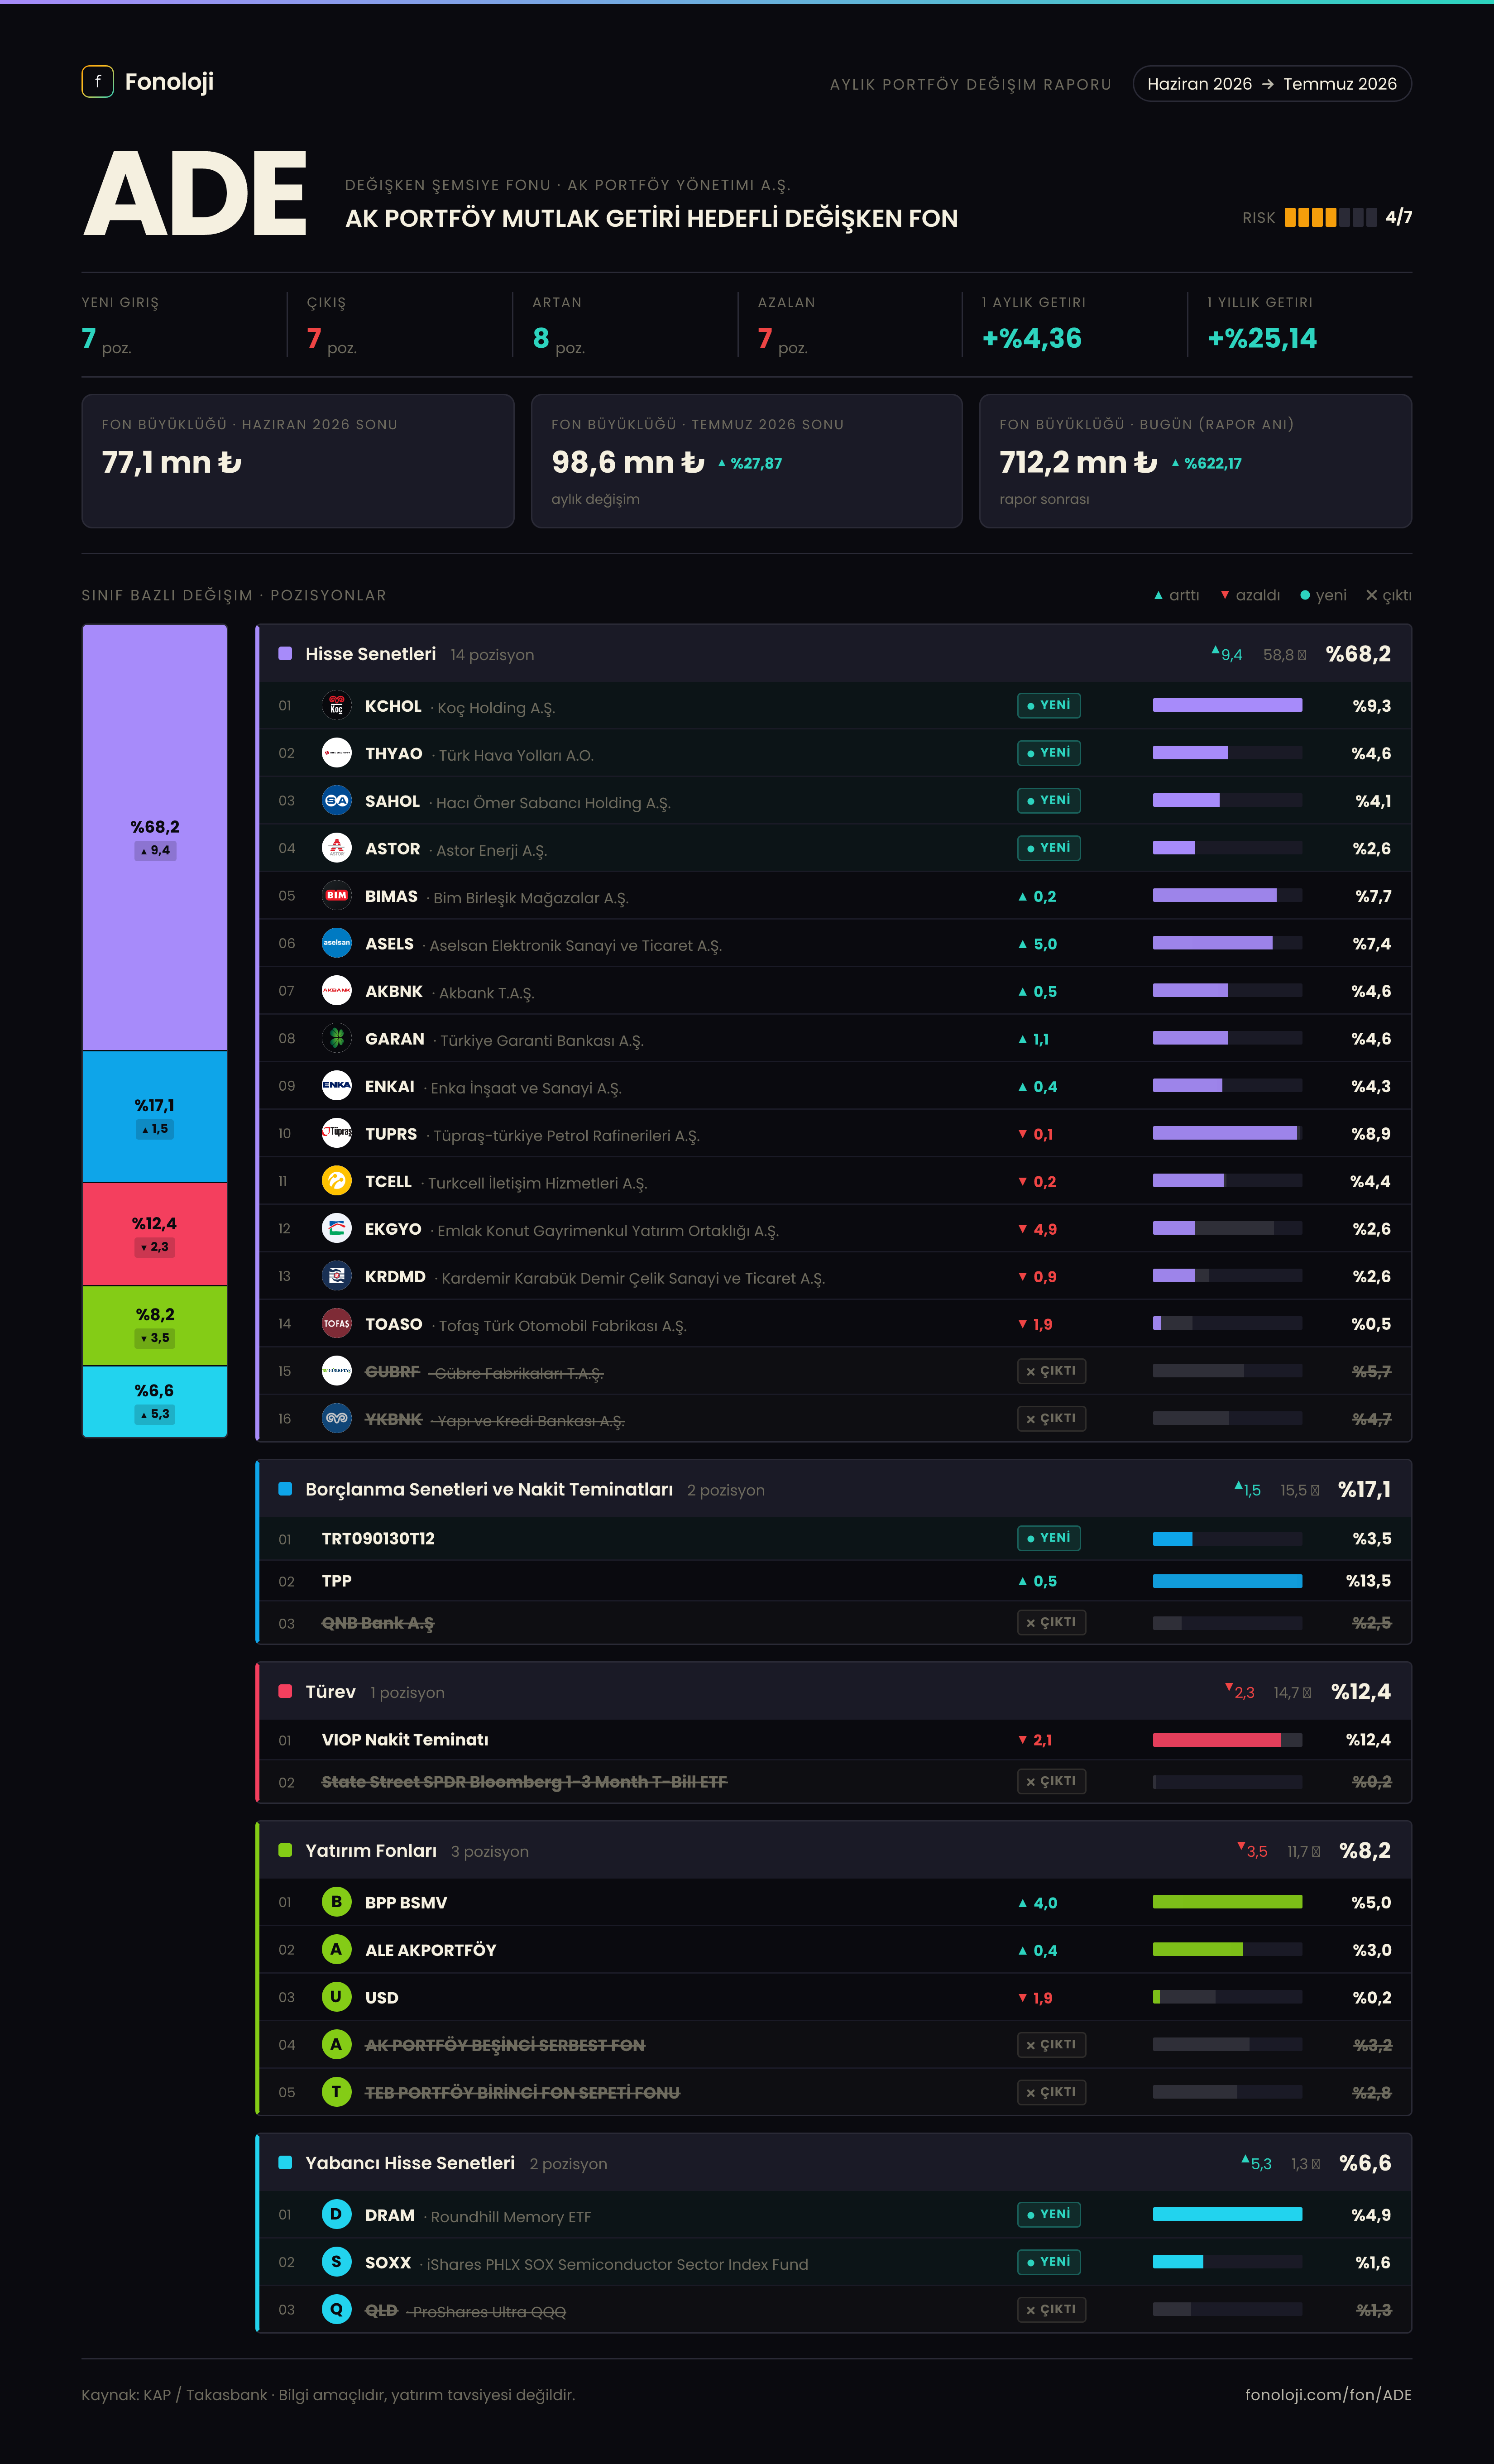Click the purple Hisse Senetleri color square
This screenshot has width=1494, height=2464.
(x=285, y=654)
